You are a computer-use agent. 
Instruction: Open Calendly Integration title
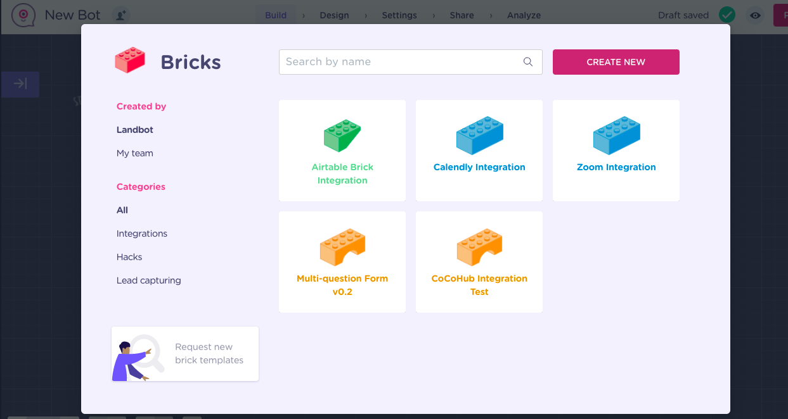coord(479,167)
